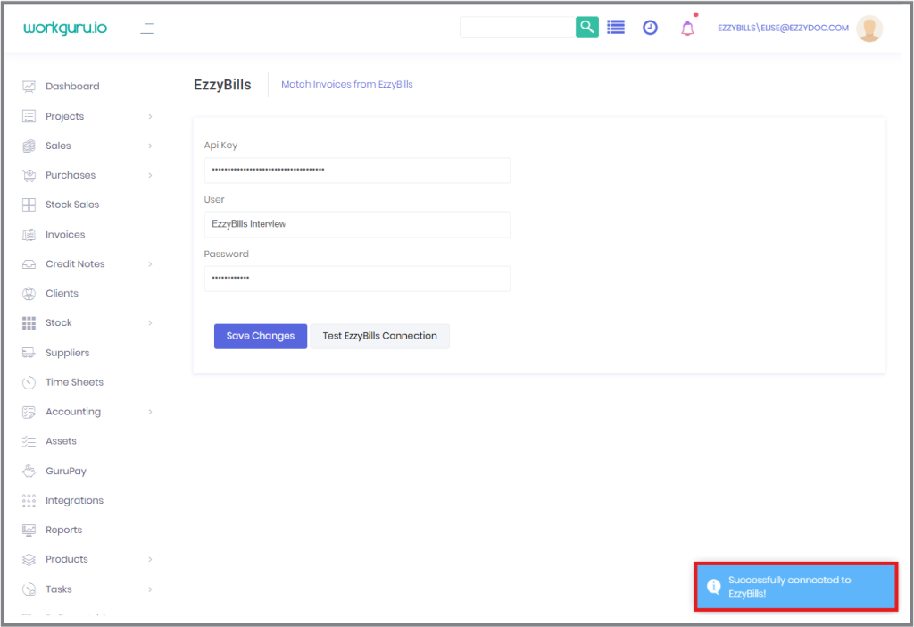Viewport: 914px width, 627px height.
Task: Click the Purchases cart icon
Action: (x=29, y=175)
